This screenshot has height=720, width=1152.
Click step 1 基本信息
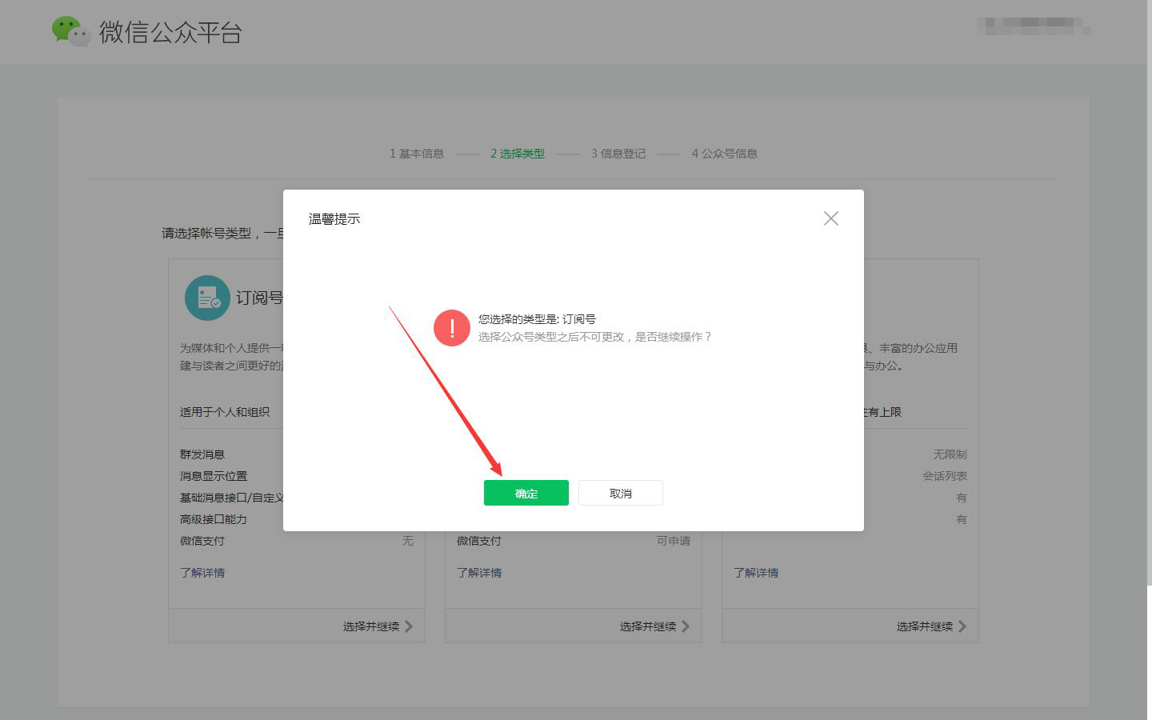[x=416, y=154]
